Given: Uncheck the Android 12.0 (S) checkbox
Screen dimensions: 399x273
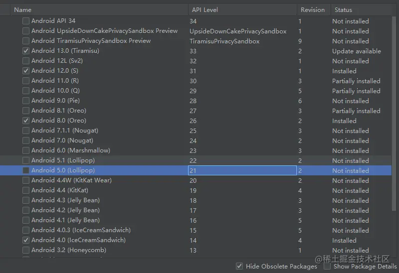Looking at the screenshot, I should (x=26, y=71).
